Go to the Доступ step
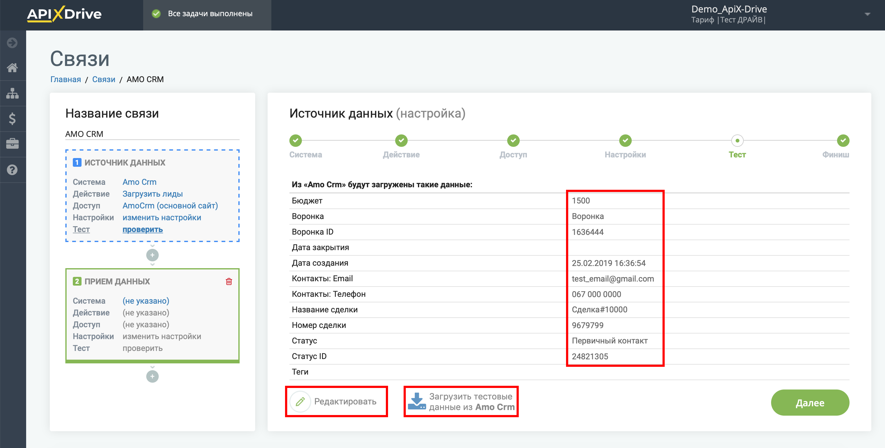 click(513, 141)
